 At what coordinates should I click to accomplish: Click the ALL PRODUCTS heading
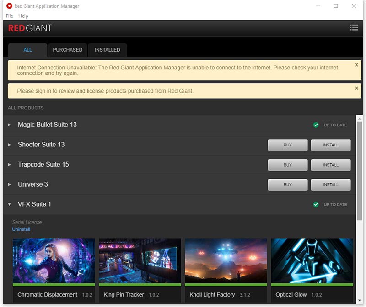coord(26,108)
